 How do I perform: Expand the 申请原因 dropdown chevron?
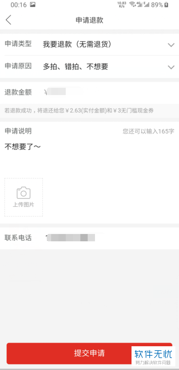coord(171,67)
